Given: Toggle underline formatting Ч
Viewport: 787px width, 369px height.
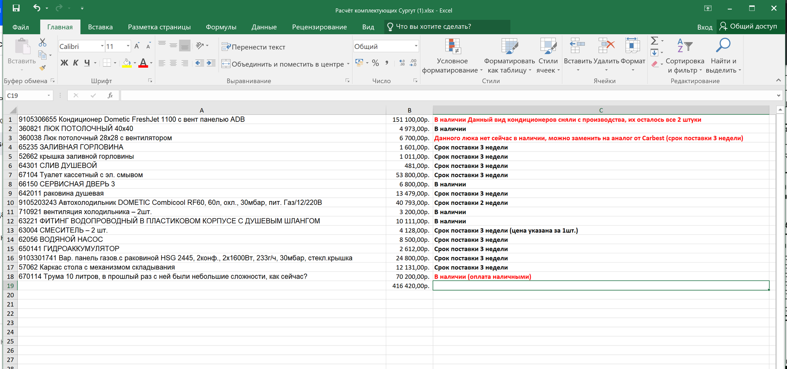Looking at the screenshot, I should pos(87,63).
